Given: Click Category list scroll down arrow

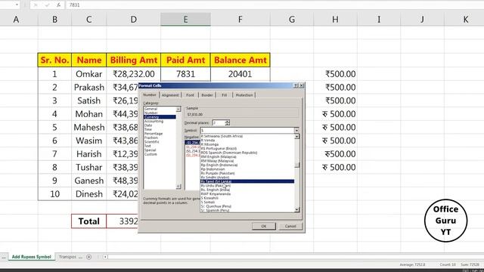Looking at the screenshot, I should pos(178,187).
